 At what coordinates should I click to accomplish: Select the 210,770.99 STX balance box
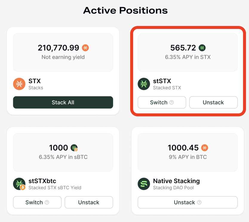(x=63, y=52)
